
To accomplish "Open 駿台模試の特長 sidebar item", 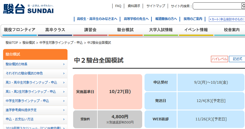I will pos(35,64).
